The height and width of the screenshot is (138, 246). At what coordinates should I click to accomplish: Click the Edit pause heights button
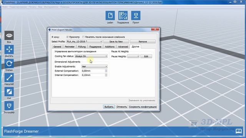(146, 56)
